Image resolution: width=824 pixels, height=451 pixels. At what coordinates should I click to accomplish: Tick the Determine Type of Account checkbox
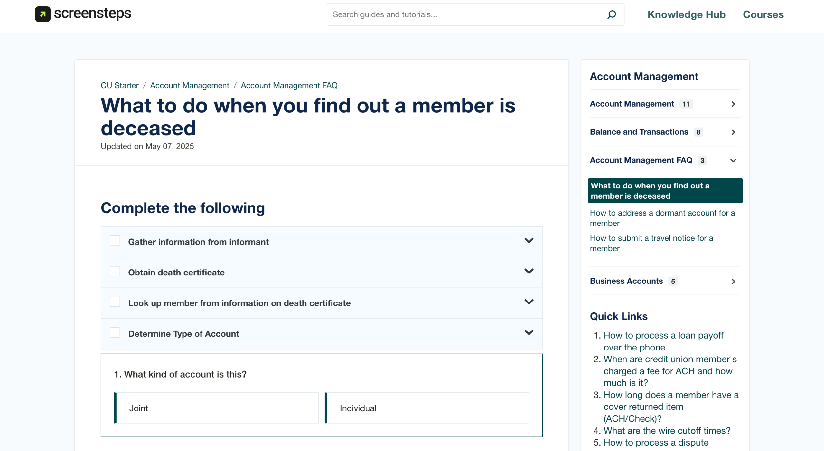click(x=115, y=333)
